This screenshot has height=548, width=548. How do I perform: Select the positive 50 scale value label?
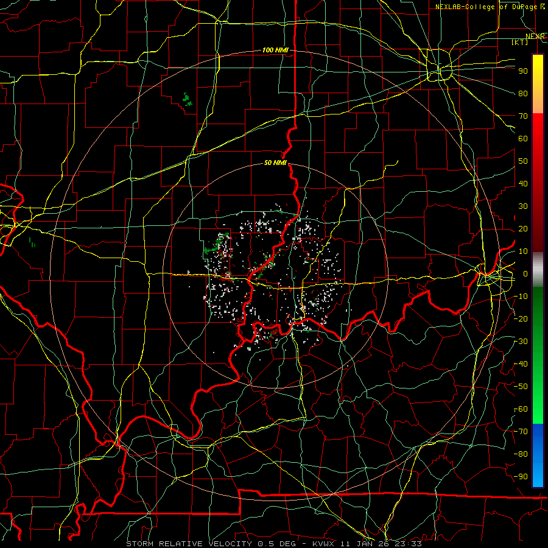click(x=523, y=161)
